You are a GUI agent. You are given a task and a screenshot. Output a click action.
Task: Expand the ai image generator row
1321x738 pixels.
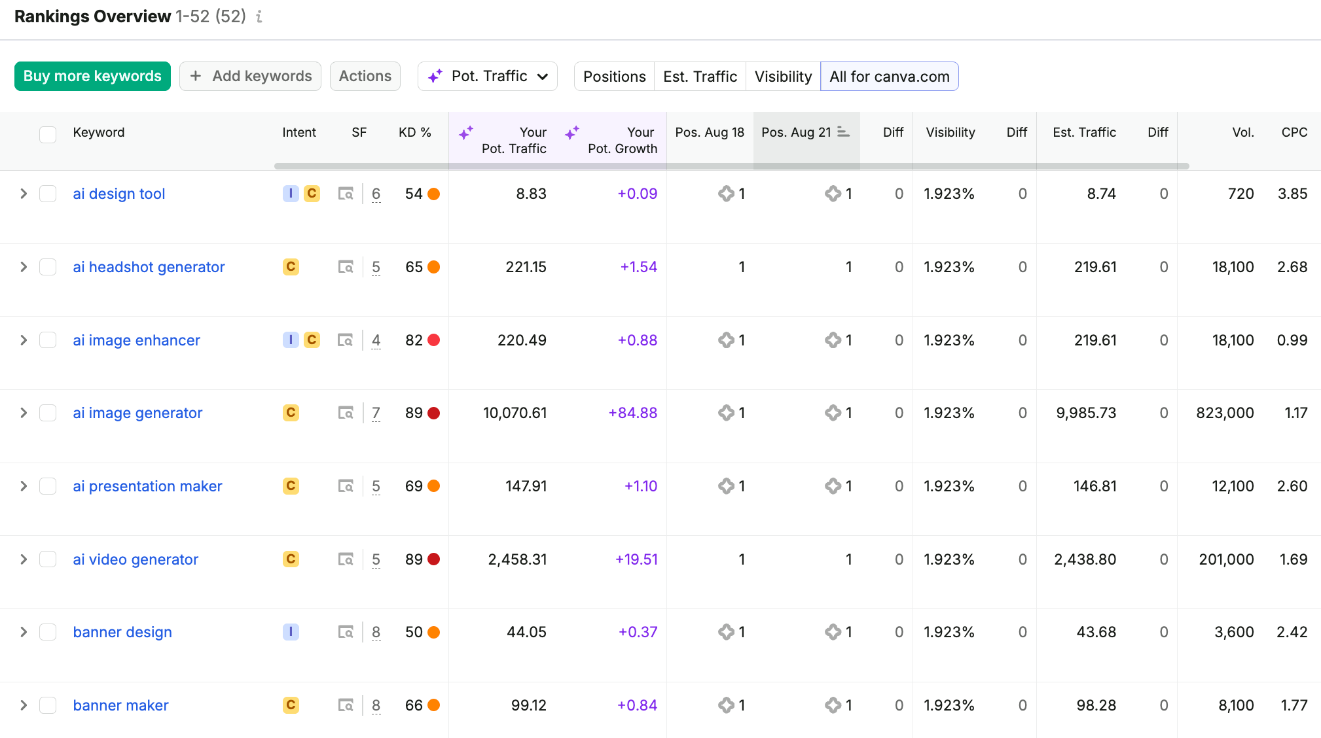[24, 413]
